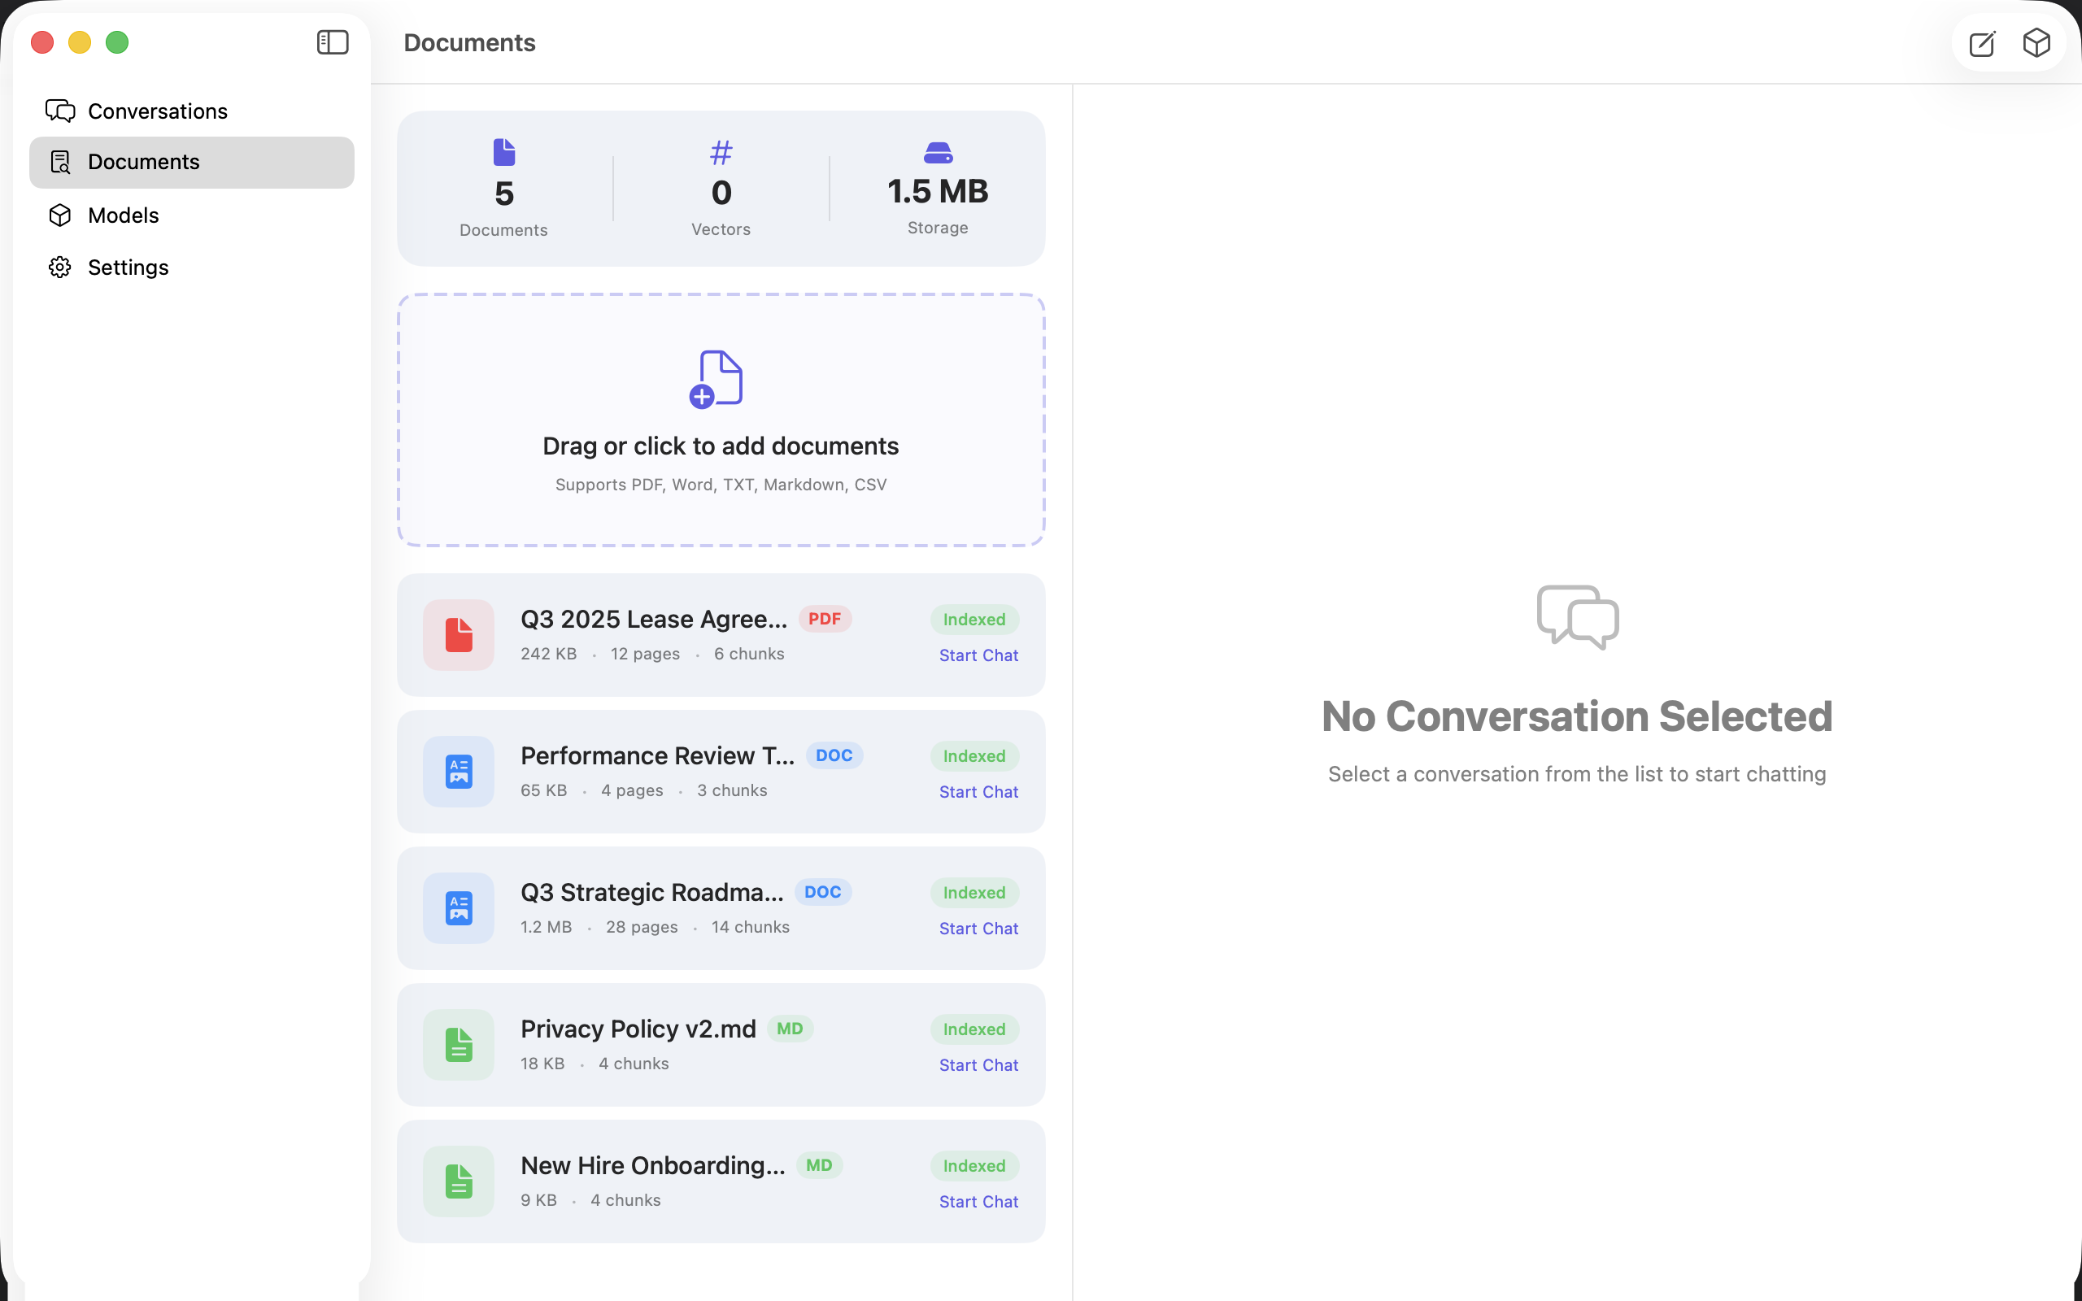Click the purple document count icon

coord(504,152)
